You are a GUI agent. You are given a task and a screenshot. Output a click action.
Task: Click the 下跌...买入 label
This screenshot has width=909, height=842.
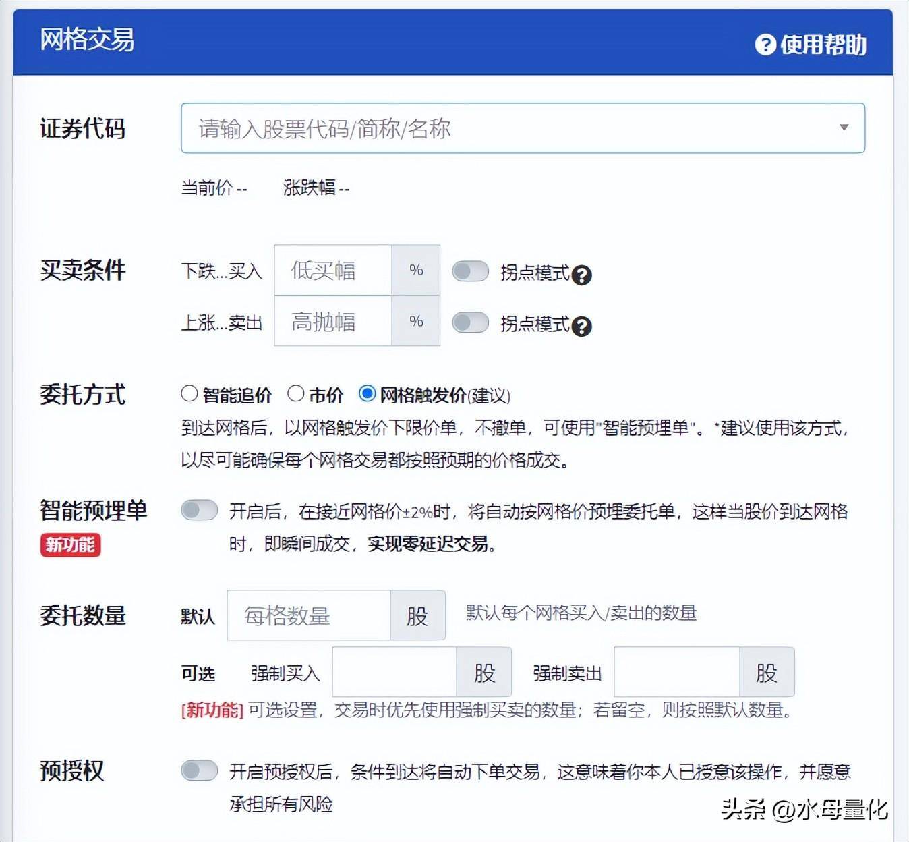pyautogui.click(x=222, y=271)
